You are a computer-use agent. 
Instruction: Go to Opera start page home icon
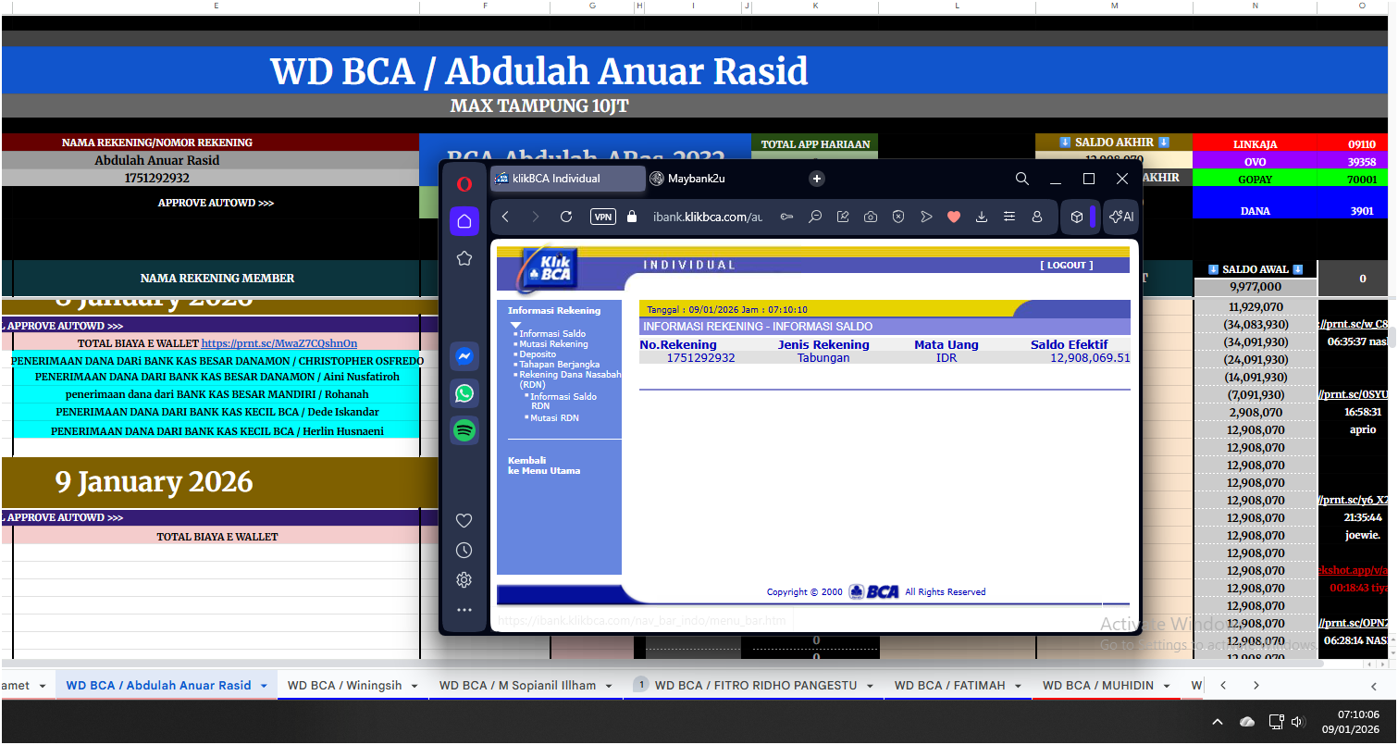[464, 221]
